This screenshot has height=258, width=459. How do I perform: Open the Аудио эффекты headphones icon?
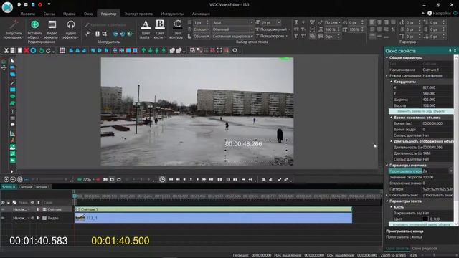pos(71,24)
